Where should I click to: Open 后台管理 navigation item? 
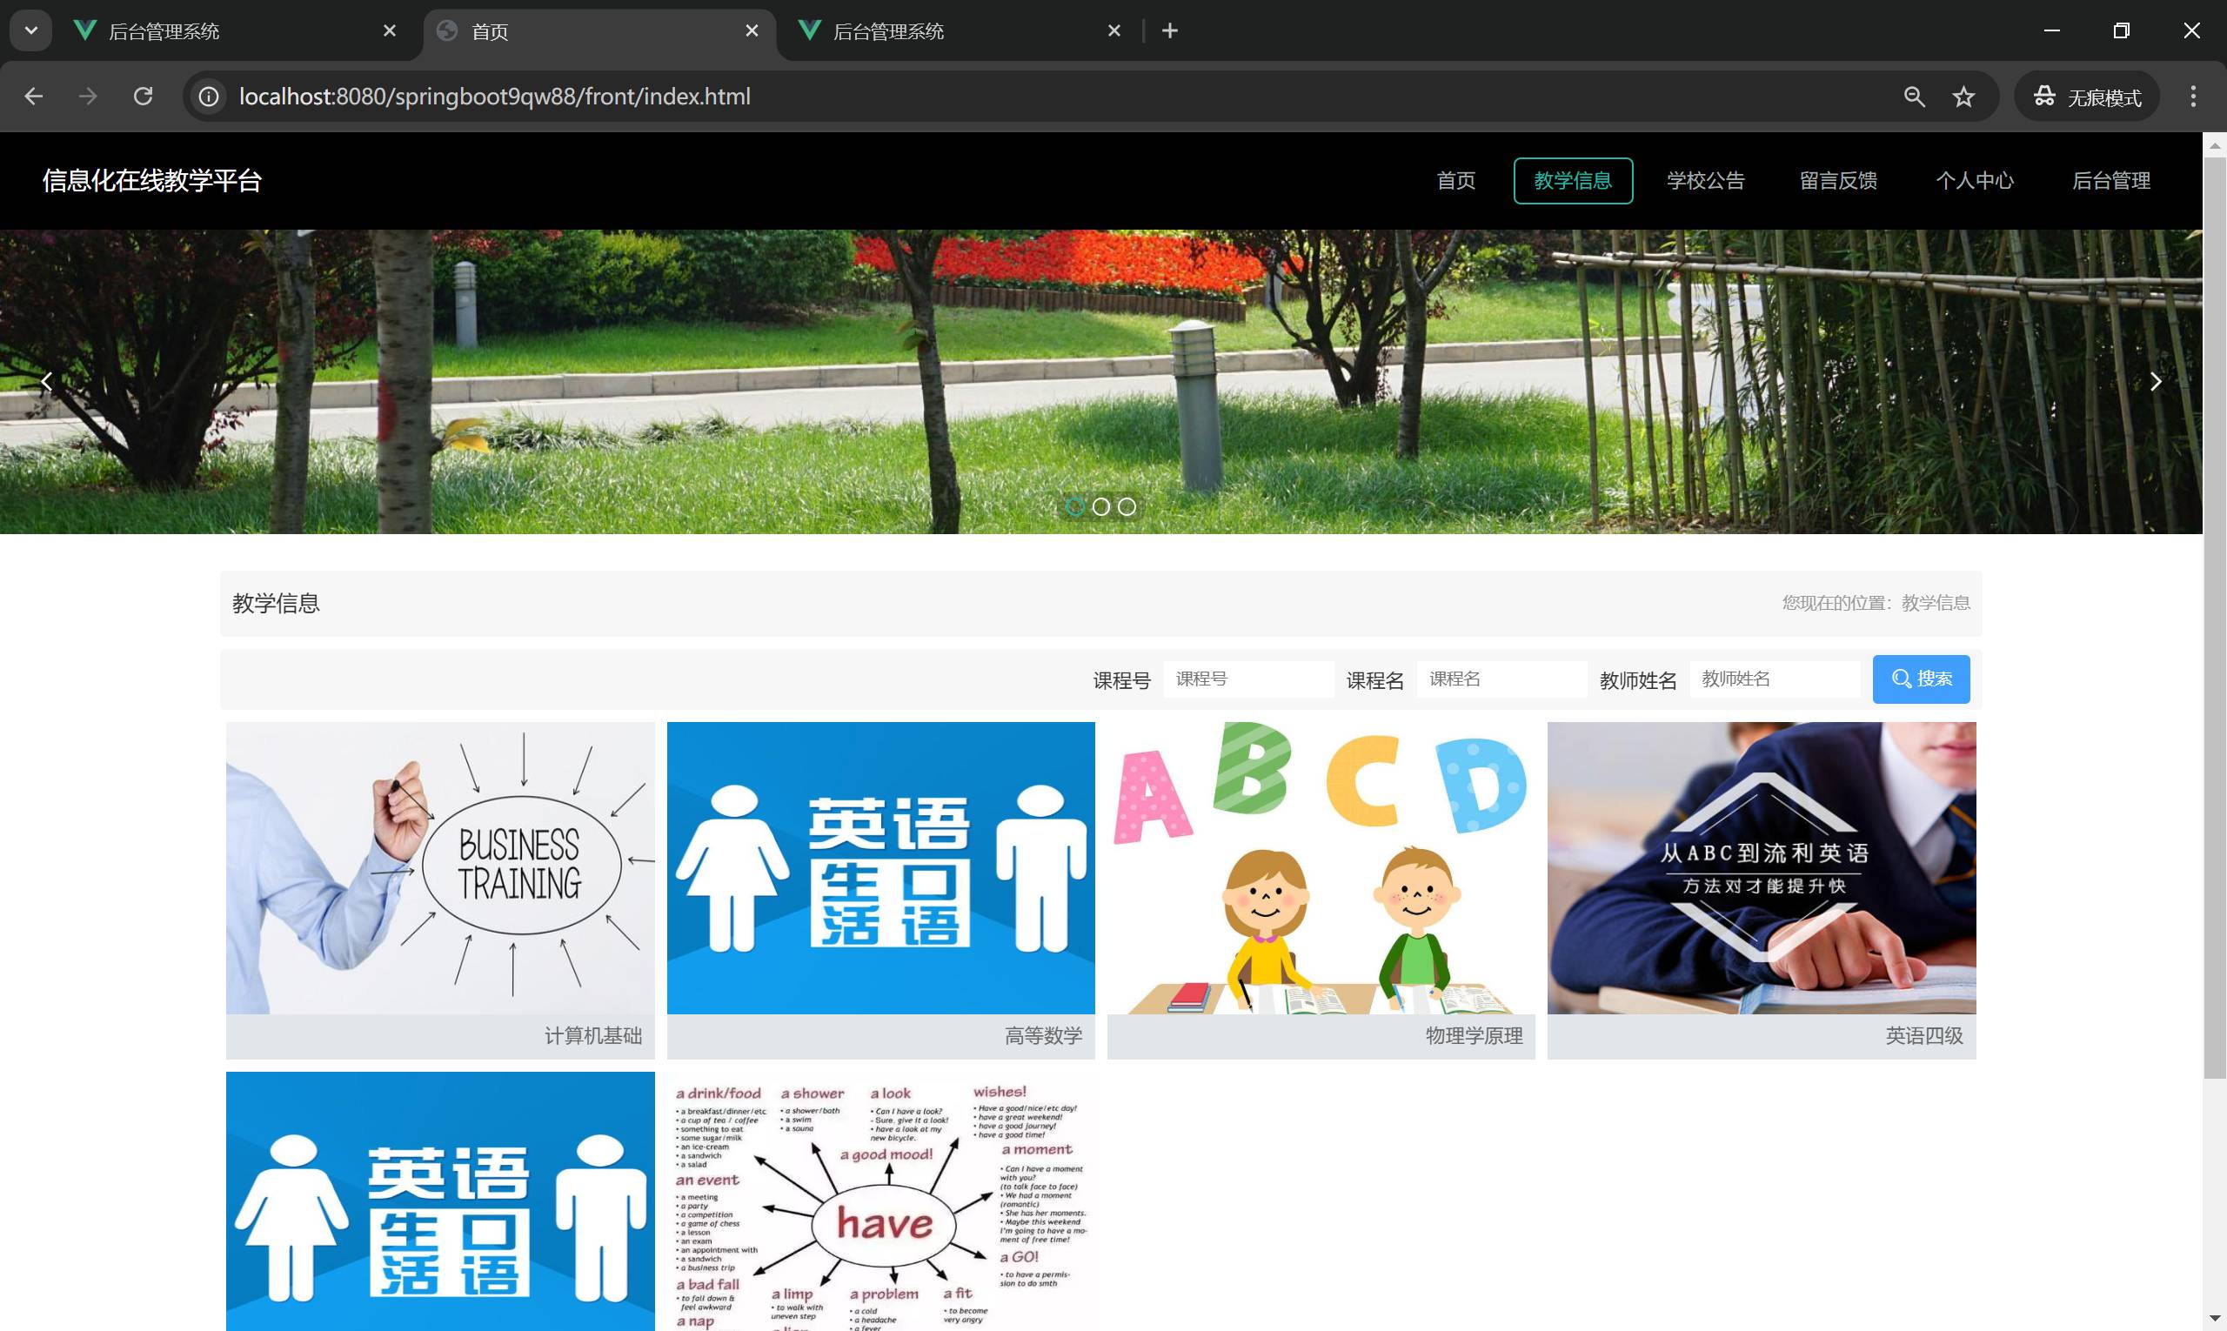[x=2110, y=180]
